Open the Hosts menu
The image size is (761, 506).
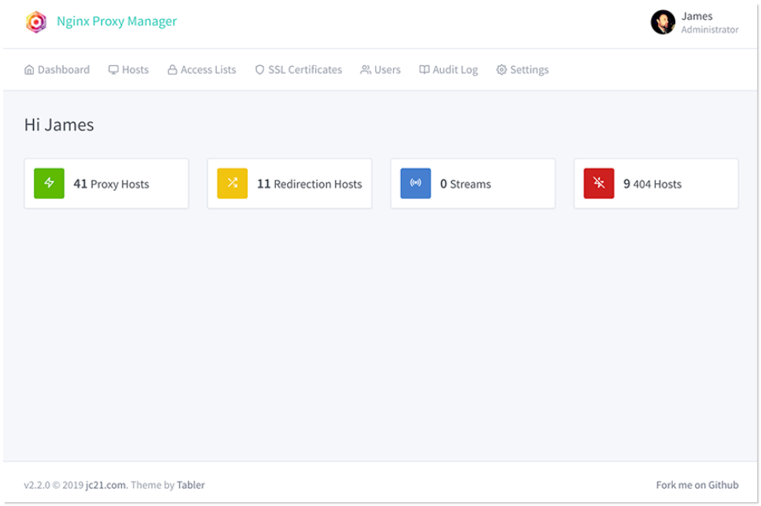129,70
